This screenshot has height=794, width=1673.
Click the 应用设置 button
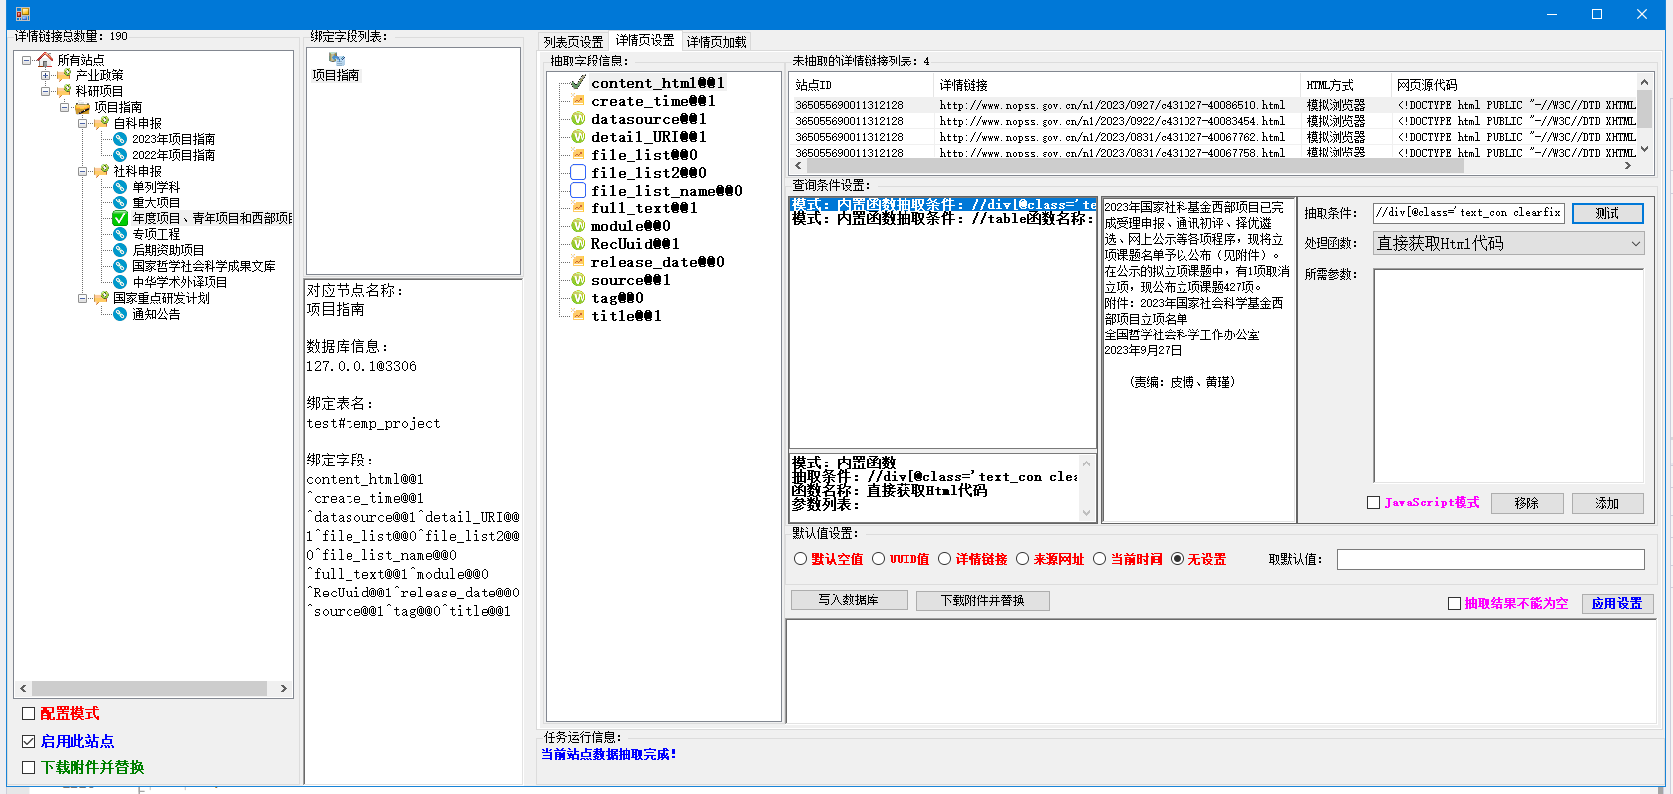coord(1616,603)
